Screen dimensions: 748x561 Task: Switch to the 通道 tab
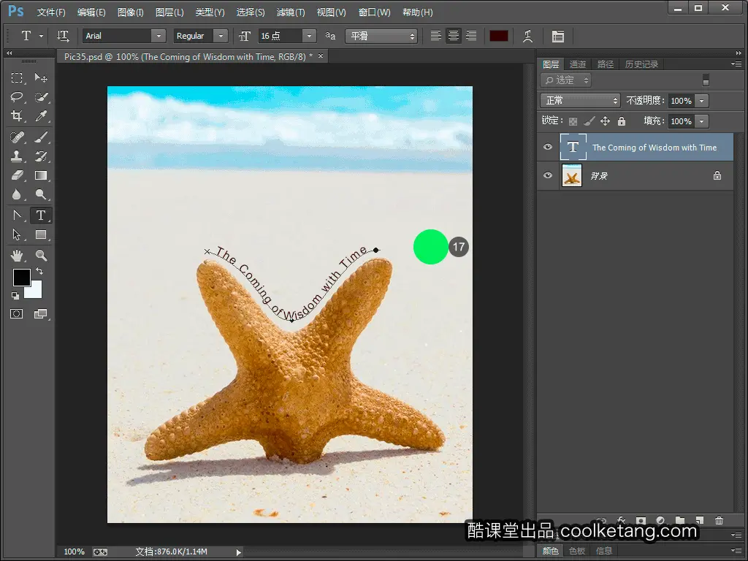tap(578, 64)
